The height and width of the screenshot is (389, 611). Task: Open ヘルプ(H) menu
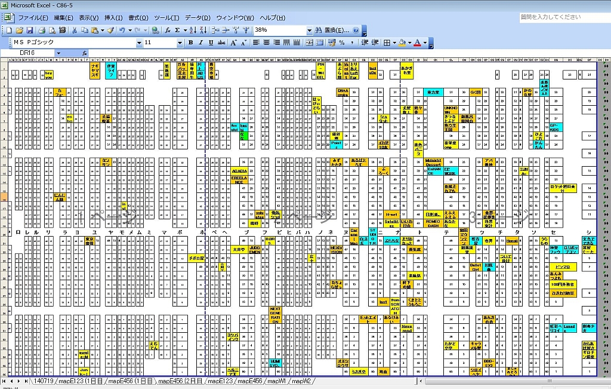coord(272,17)
